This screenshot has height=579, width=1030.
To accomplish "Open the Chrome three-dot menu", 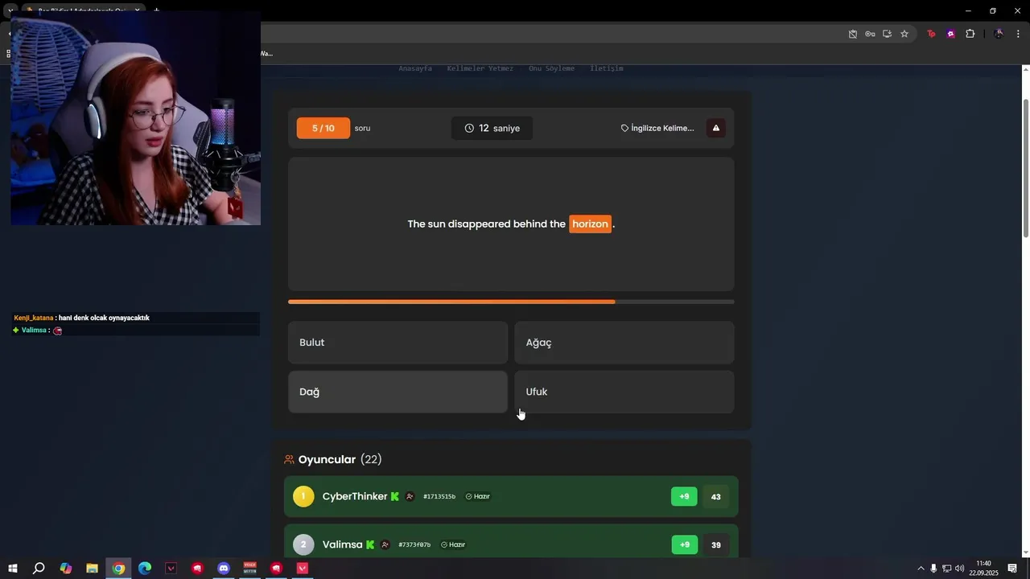I will click(1019, 34).
